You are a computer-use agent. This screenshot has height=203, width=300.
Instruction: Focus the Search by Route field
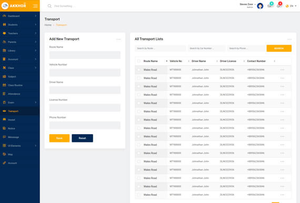click(x=161, y=48)
